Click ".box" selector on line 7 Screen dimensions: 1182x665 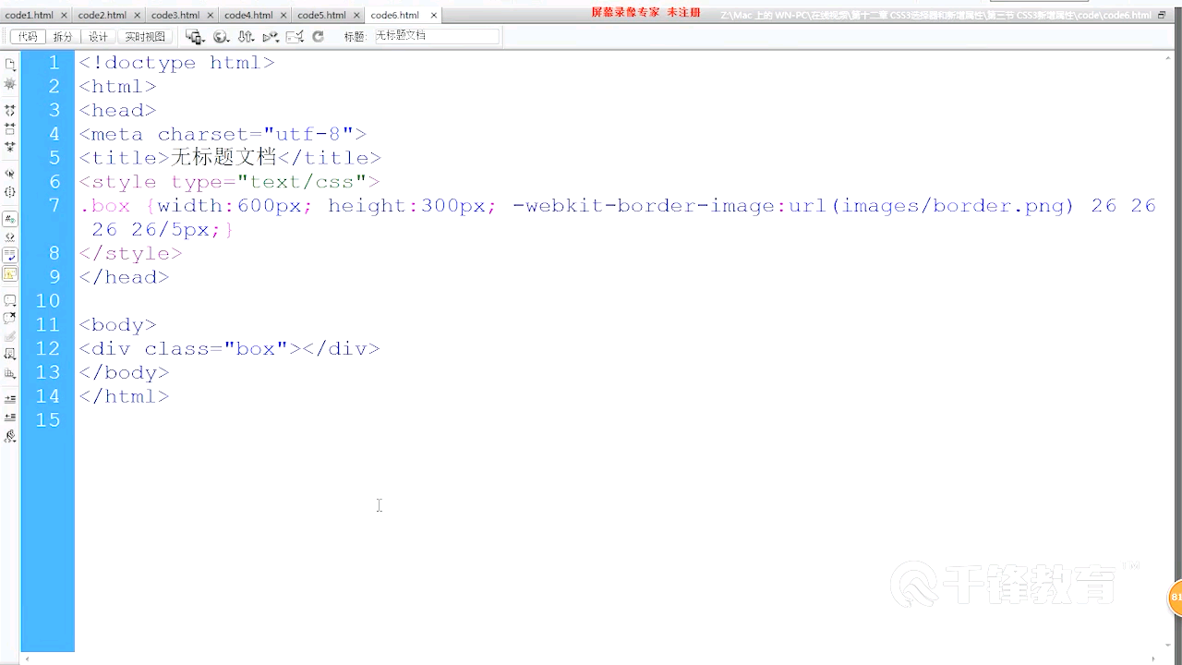tap(104, 206)
